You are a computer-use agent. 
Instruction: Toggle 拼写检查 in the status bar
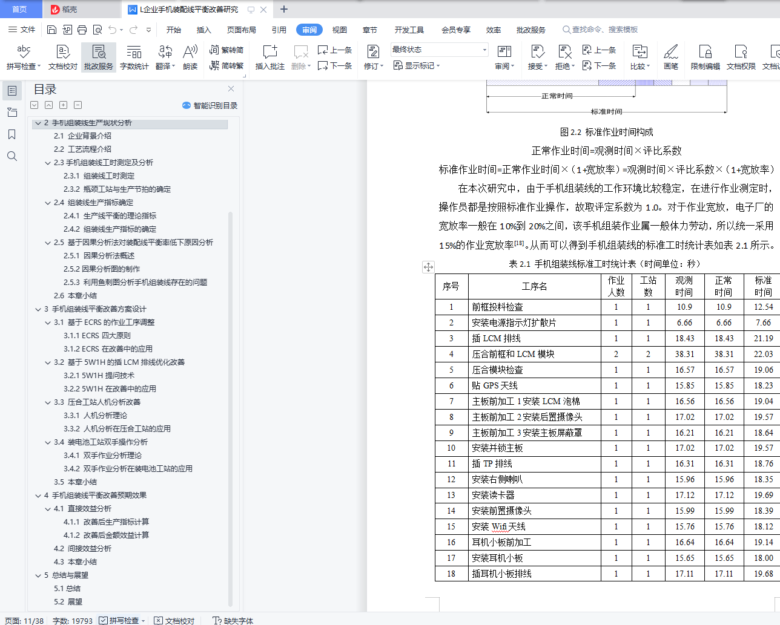119,621
